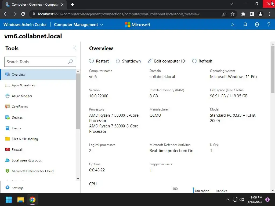Open the clock showing 9:06 PM
Screen dimensions: 275x206
click(x=255, y=200)
